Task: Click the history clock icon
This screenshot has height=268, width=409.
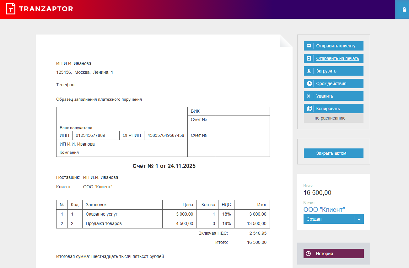Action: coord(308,254)
